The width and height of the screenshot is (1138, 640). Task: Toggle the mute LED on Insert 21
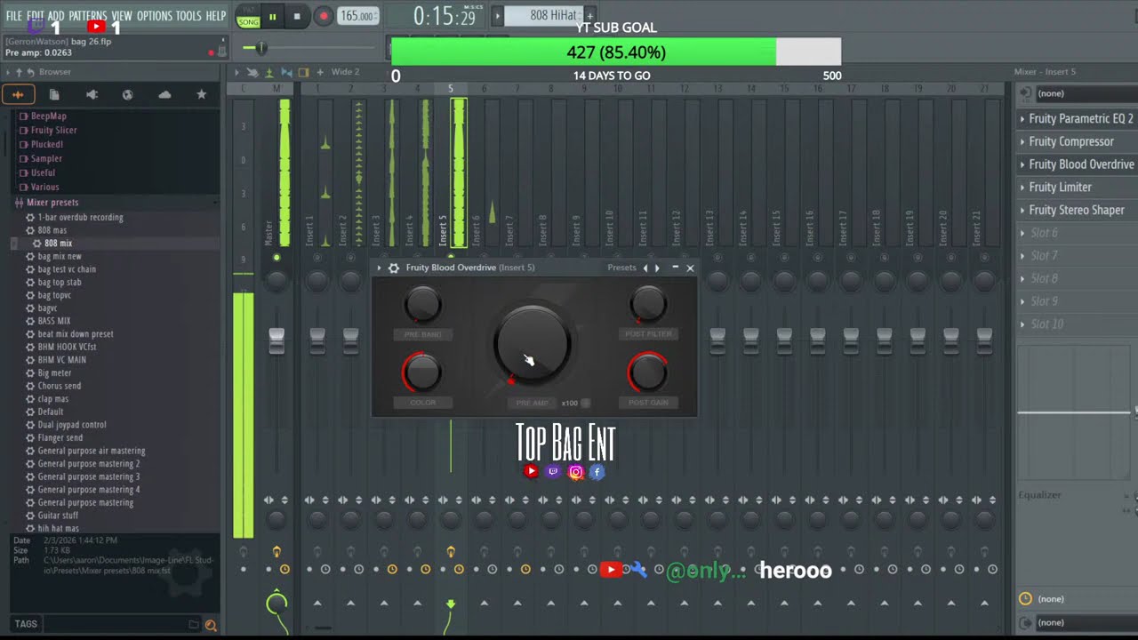click(x=984, y=258)
